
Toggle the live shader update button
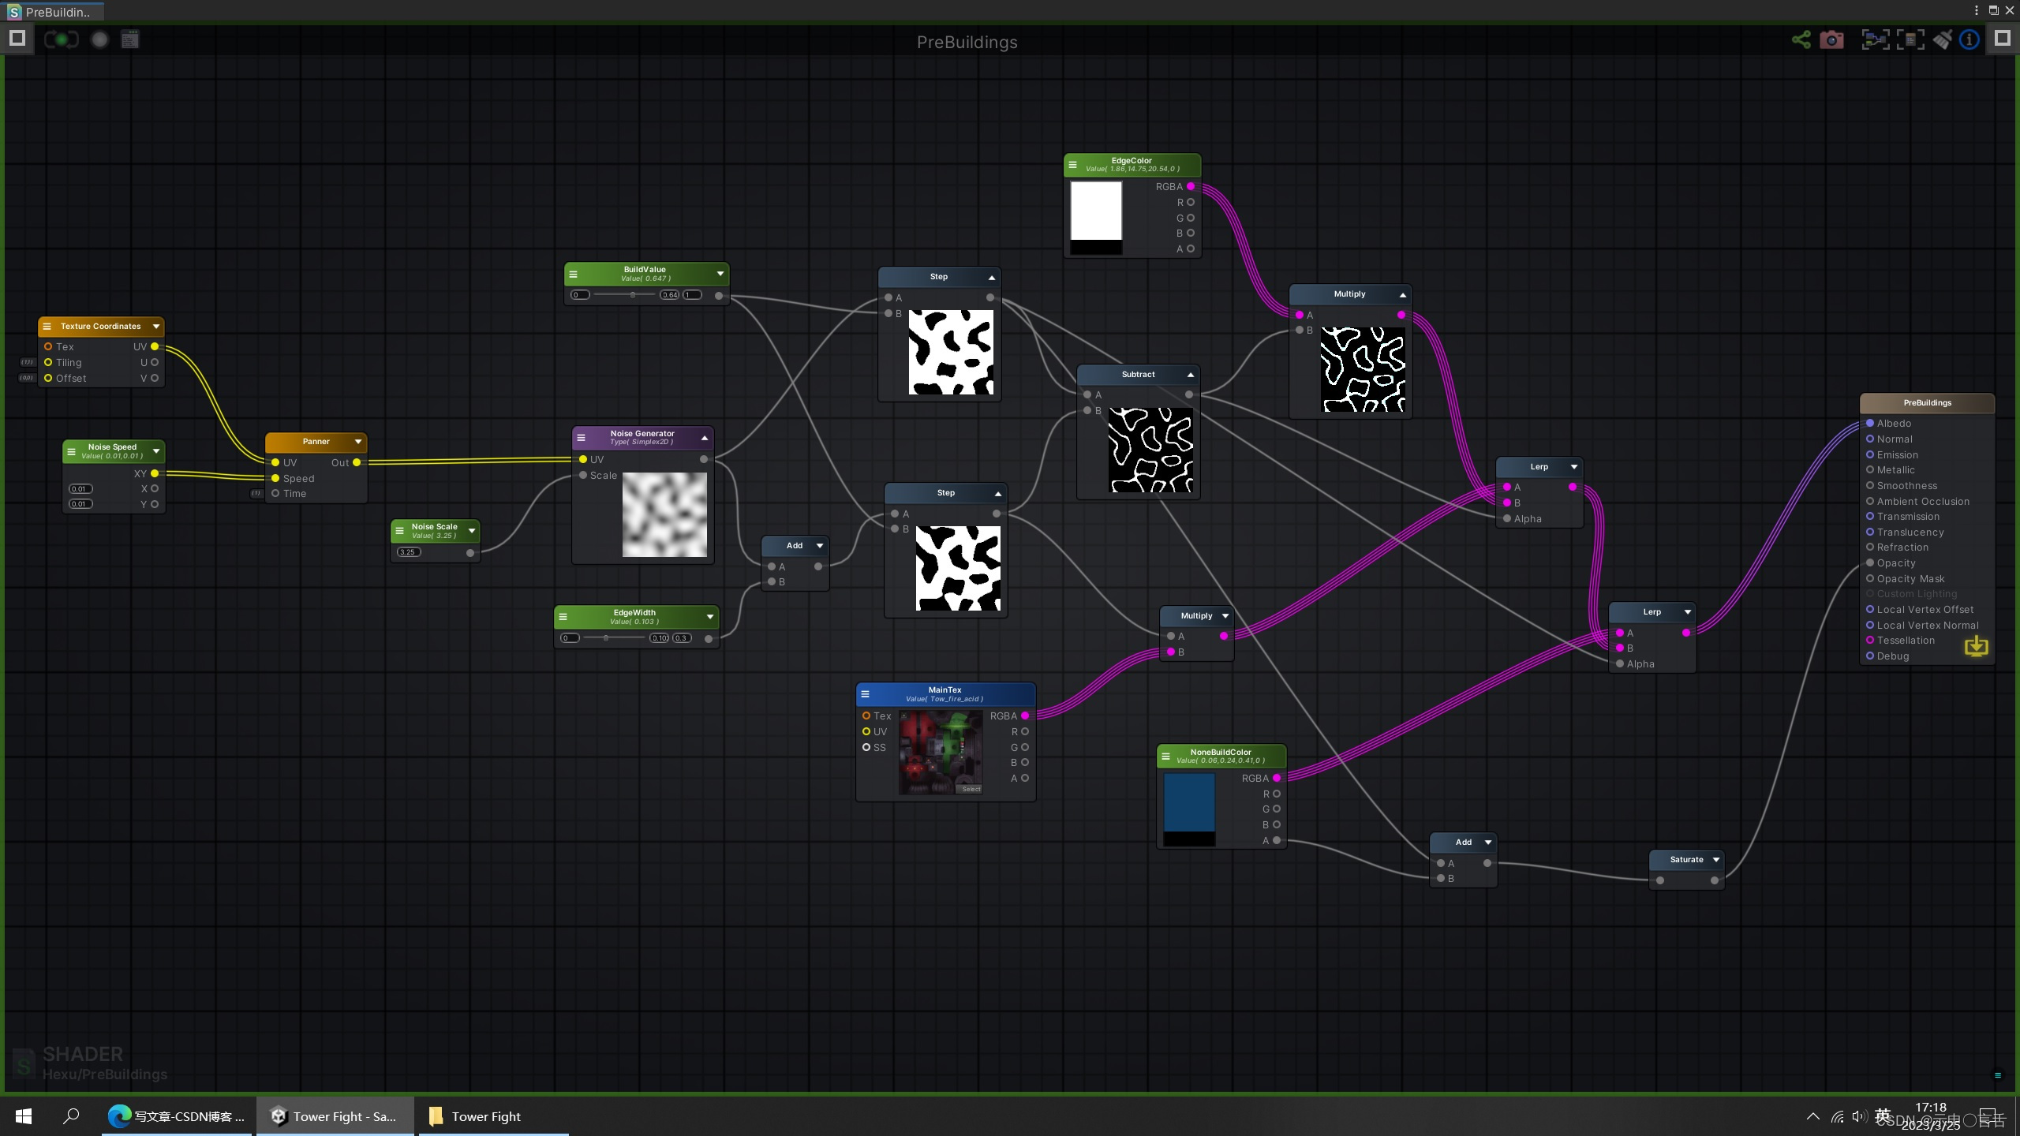coord(62,39)
